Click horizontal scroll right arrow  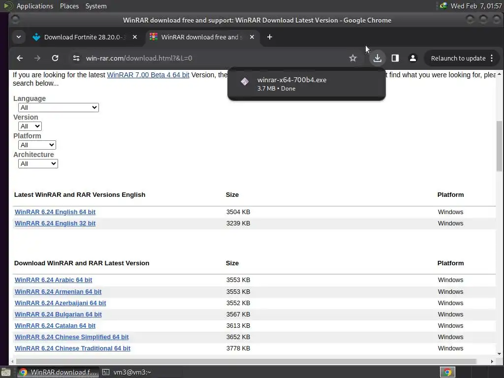[x=492, y=361]
